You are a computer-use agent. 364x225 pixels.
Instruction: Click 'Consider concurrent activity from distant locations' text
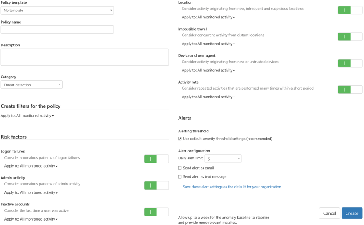223,35
